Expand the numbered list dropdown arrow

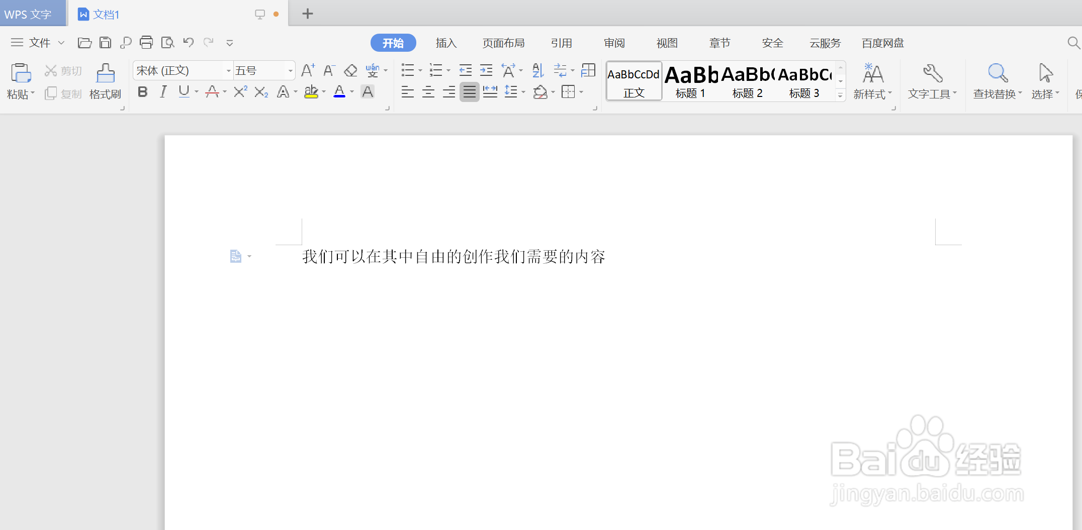pyautogui.click(x=448, y=71)
